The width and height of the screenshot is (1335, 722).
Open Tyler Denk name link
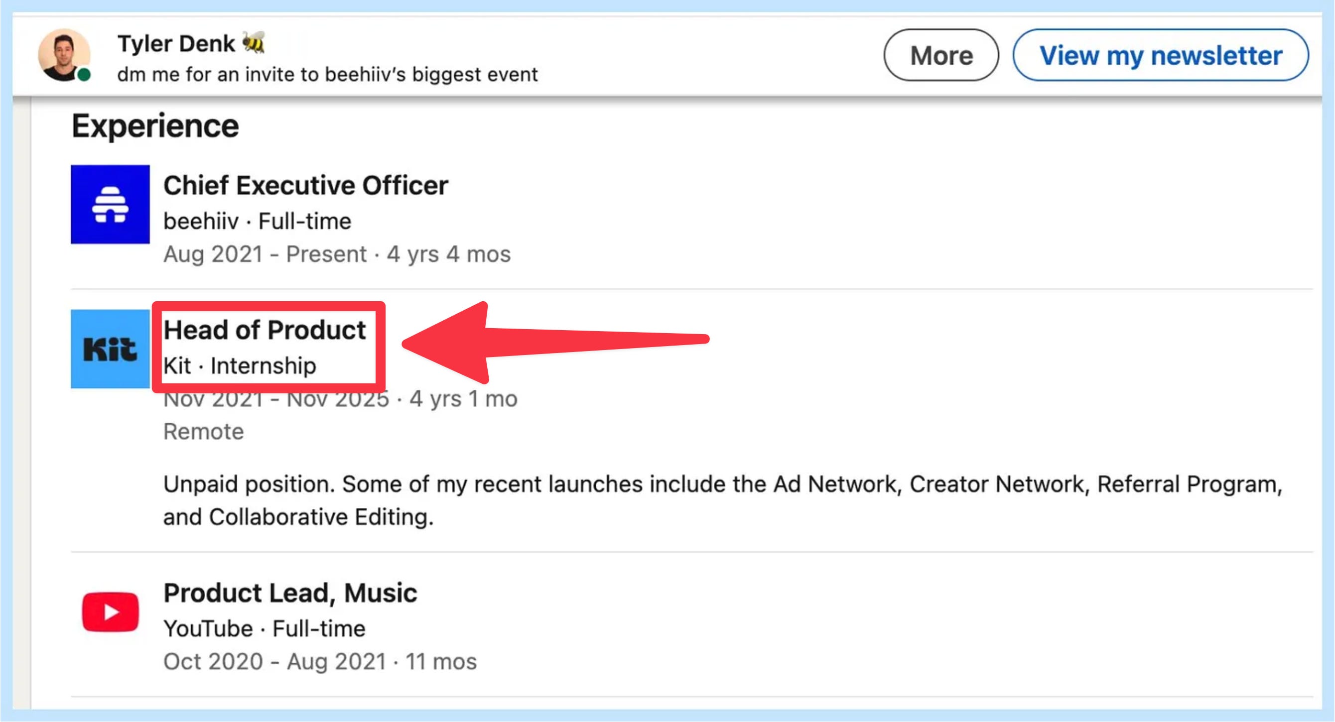pyautogui.click(x=176, y=43)
